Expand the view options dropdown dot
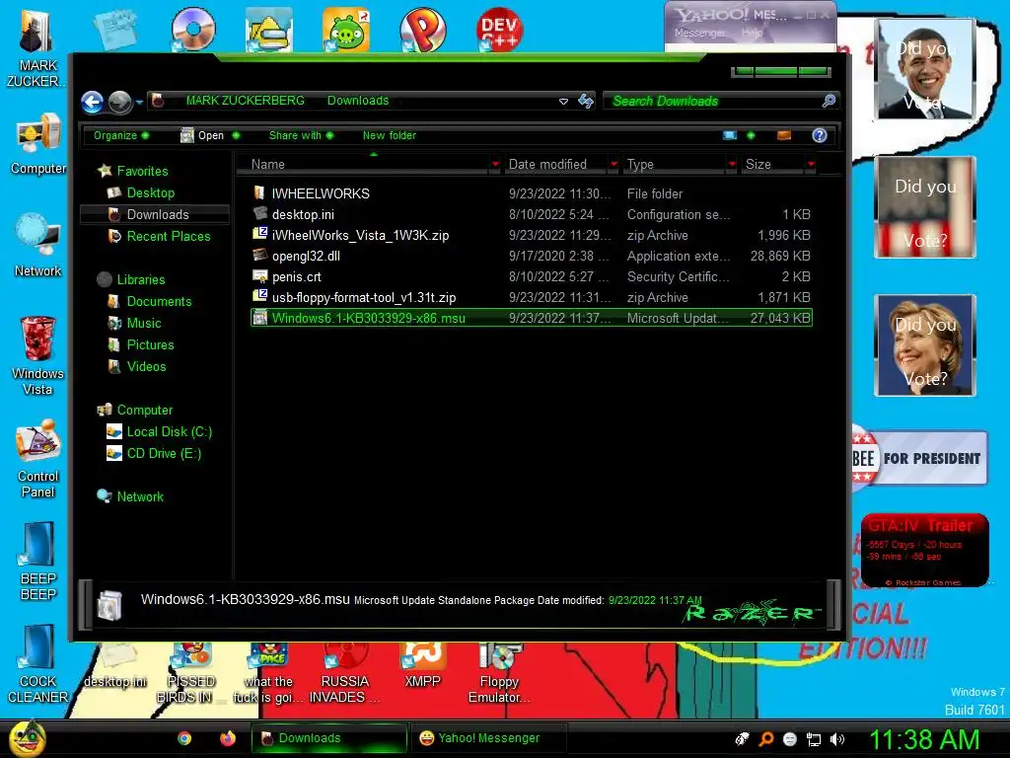 (x=751, y=135)
